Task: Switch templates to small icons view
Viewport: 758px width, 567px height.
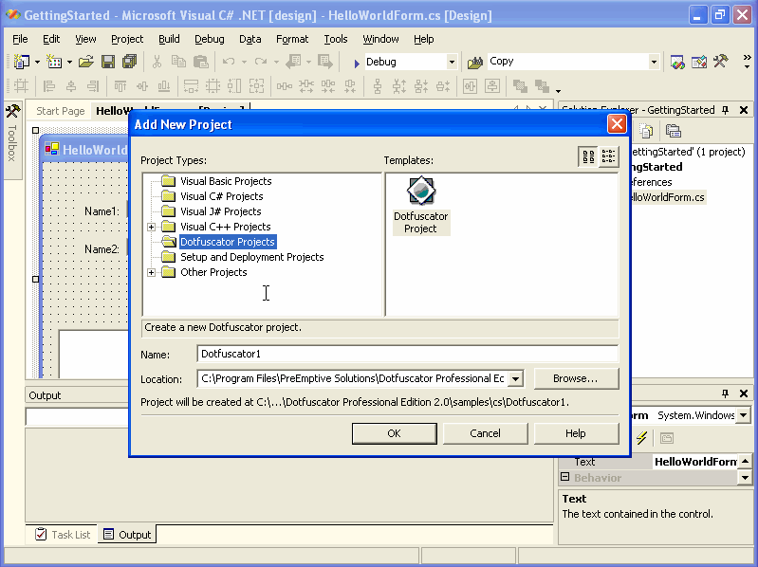Action: coord(608,157)
